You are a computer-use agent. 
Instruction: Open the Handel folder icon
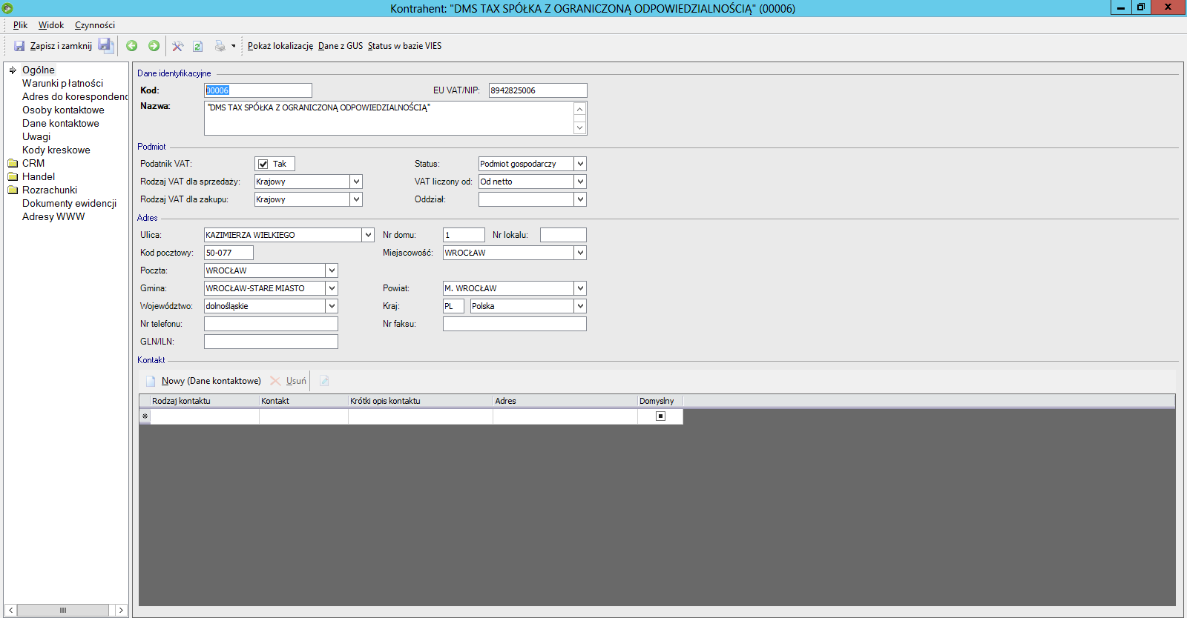pyautogui.click(x=13, y=176)
